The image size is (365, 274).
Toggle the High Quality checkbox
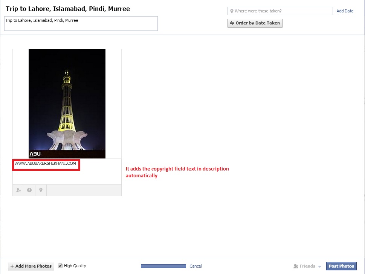[60, 266]
